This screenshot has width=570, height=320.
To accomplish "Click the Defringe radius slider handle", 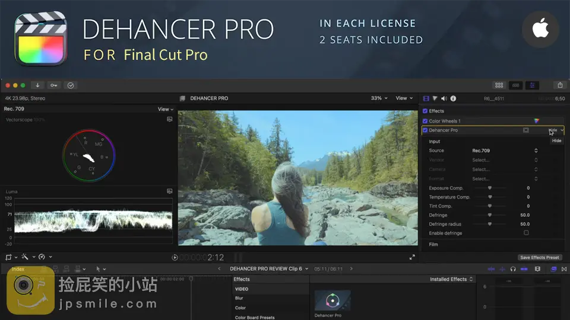I will 490,224.
